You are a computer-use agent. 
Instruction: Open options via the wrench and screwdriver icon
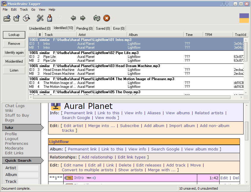point(40,18)
